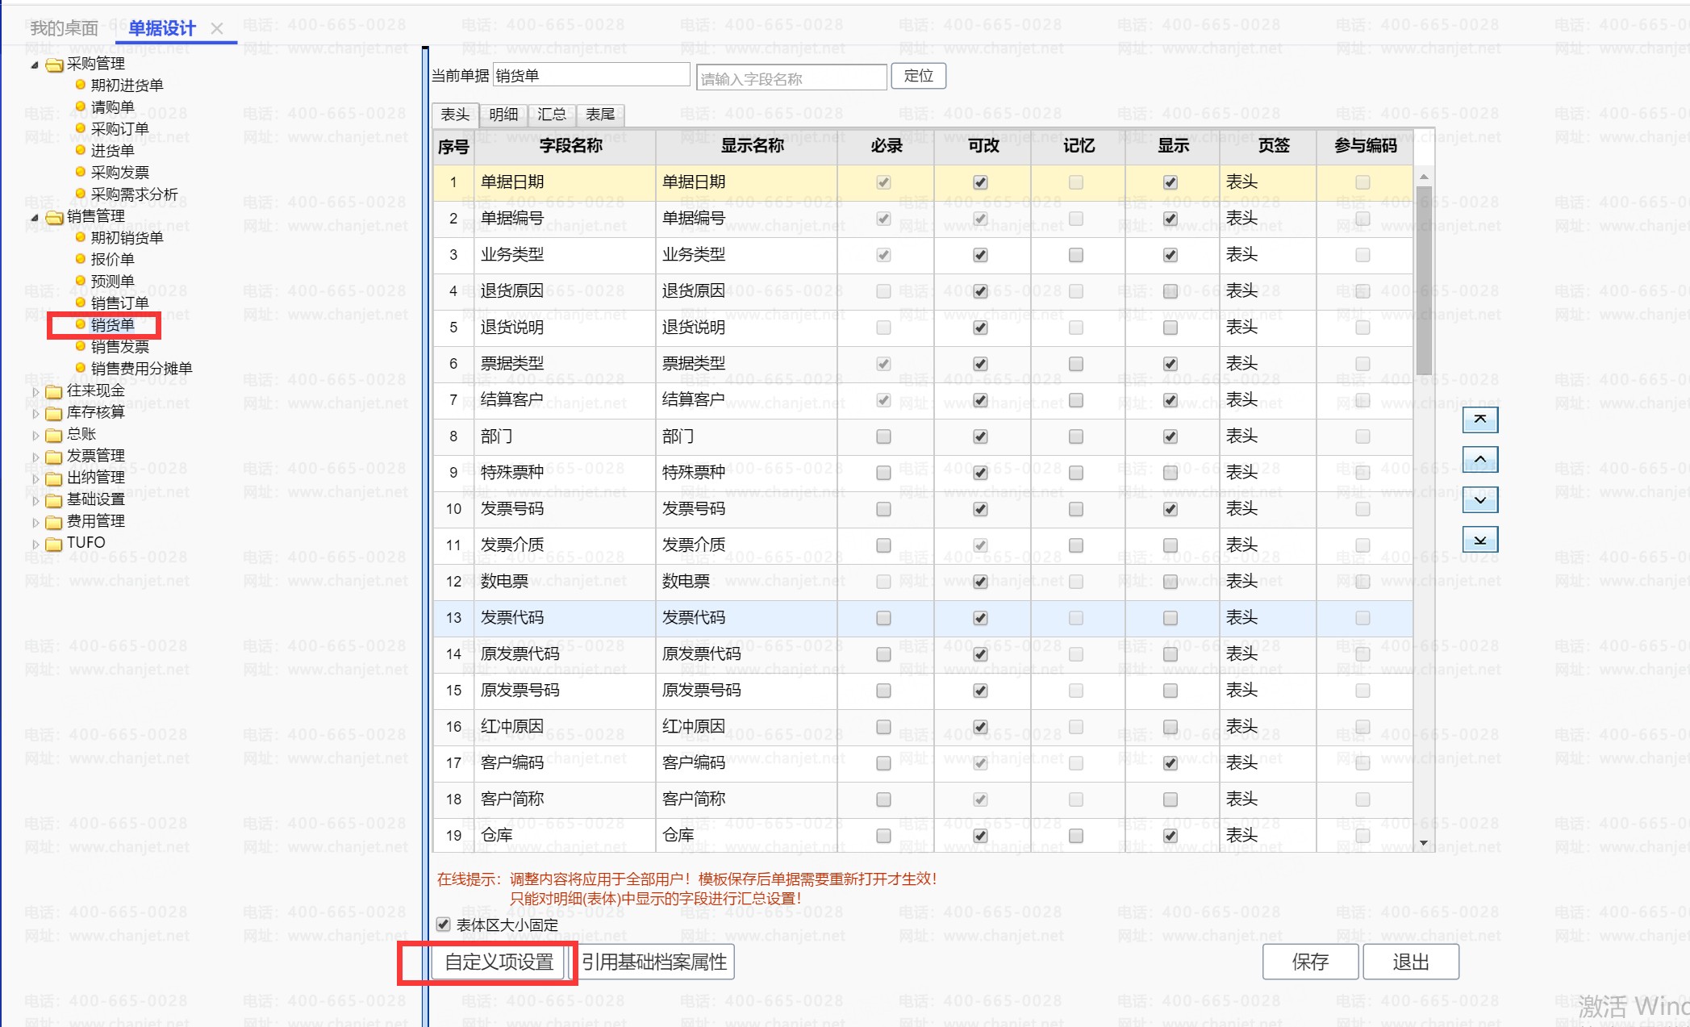Toggle 显示 checkbox for 发票号码 row
Screen dimensions: 1690x1027
tap(1170, 509)
